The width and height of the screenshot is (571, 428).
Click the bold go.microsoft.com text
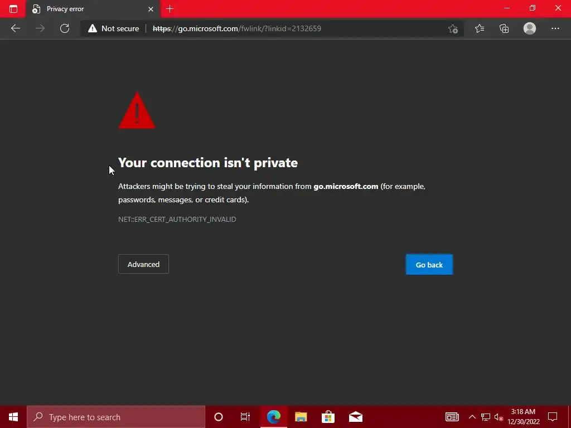point(346,186)
